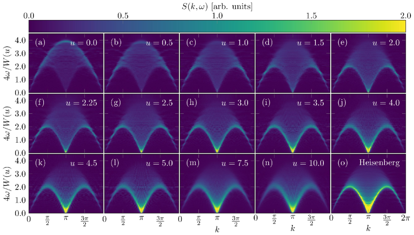Click the 1.0 y-tick of panel (k)
This screenshot has height=235, width=414.
[x=20, y=200]
